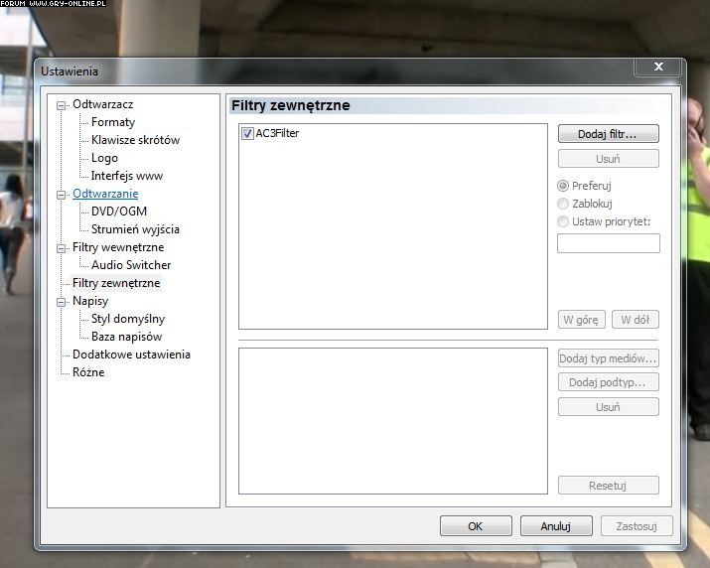Click inside the media types list box
The image size is (710, 568).
(x=393, y=421)
